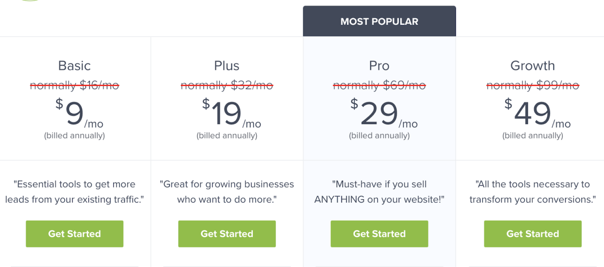Click the Pro plan quote about selling ANYTHING
The width and height of the screenshot is (604, 267).
[379, 192]
